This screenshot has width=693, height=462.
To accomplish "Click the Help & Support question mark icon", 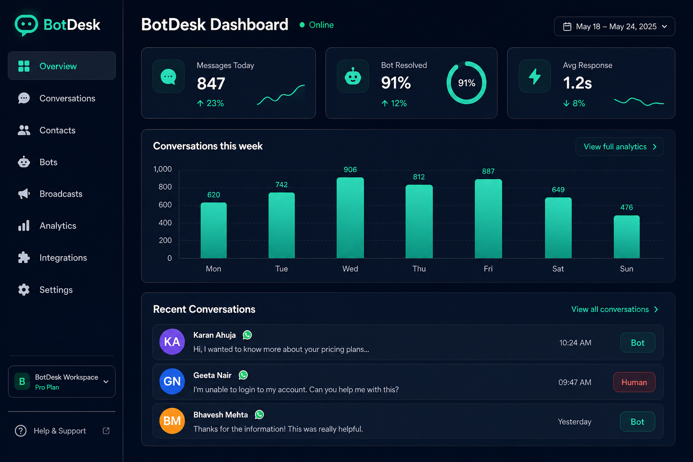I will (21, 431).
